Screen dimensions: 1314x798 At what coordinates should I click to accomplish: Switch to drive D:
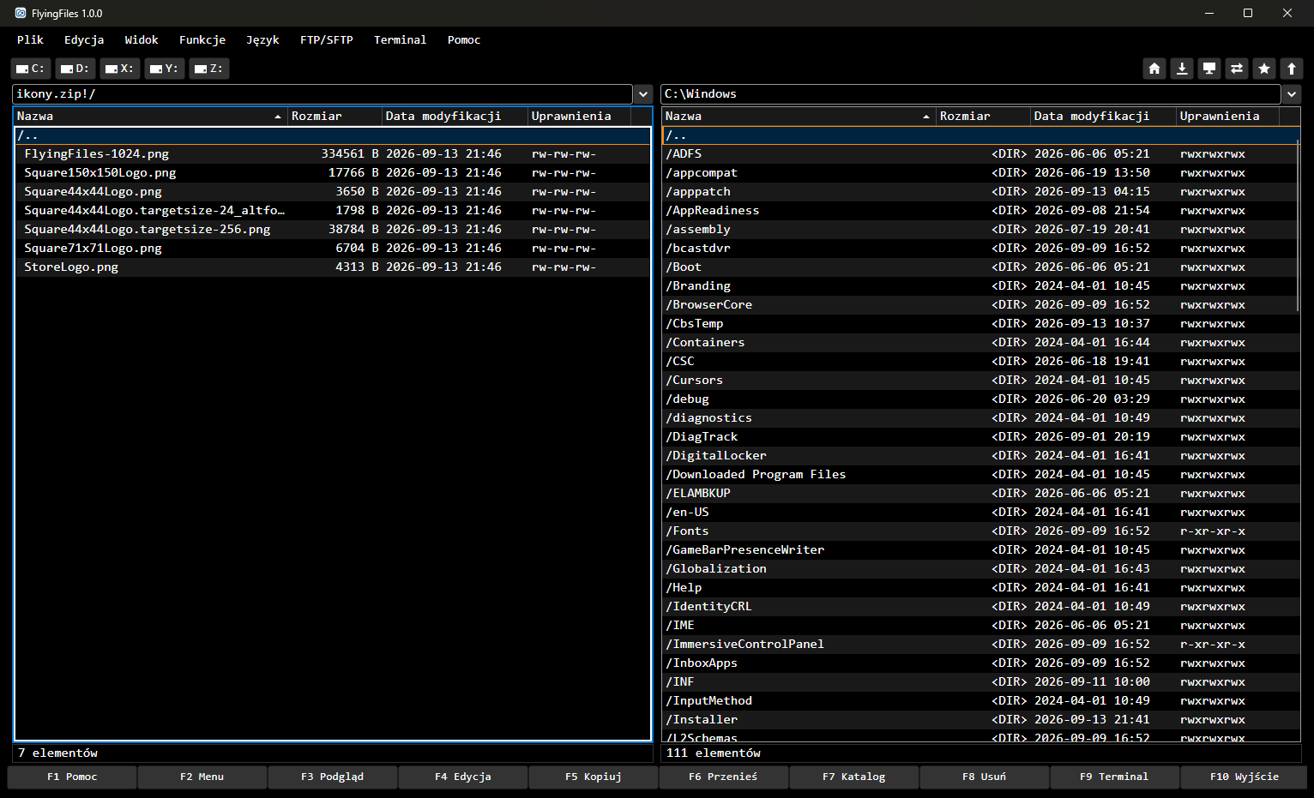click(75, 69)
